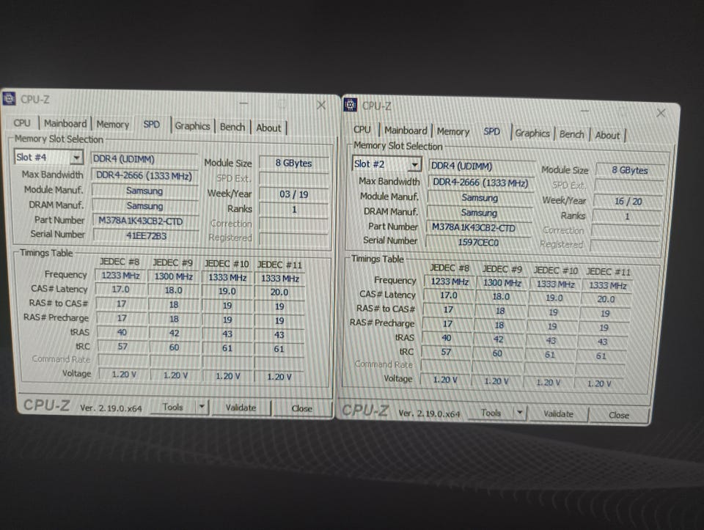This screenshot has height=530, width=704.
Task: Click JEDEC #8 voltage 1.20 V in right window
Action: pyautogui.click(x=445, y=380)
